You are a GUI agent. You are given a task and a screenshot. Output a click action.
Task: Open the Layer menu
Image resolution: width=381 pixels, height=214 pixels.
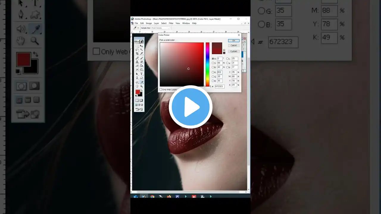(156, 23)
